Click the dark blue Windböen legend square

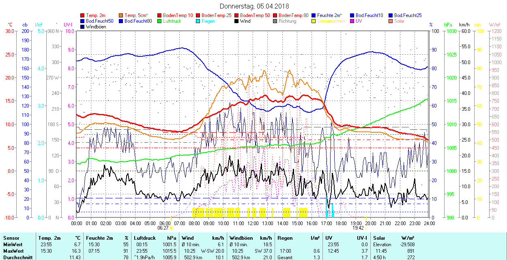click(83, 27)
